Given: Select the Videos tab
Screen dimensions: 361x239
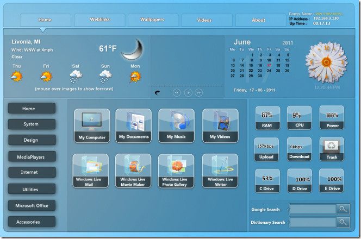Looking at the screenshot, I should [204, 20].
